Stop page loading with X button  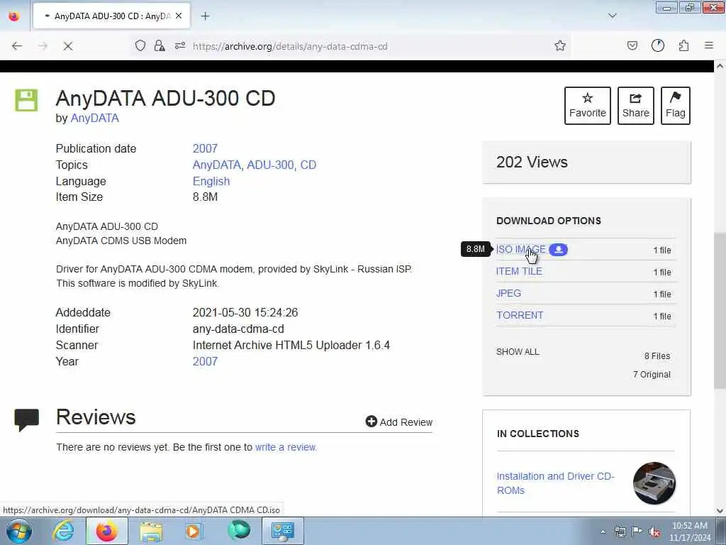[67, 46]
